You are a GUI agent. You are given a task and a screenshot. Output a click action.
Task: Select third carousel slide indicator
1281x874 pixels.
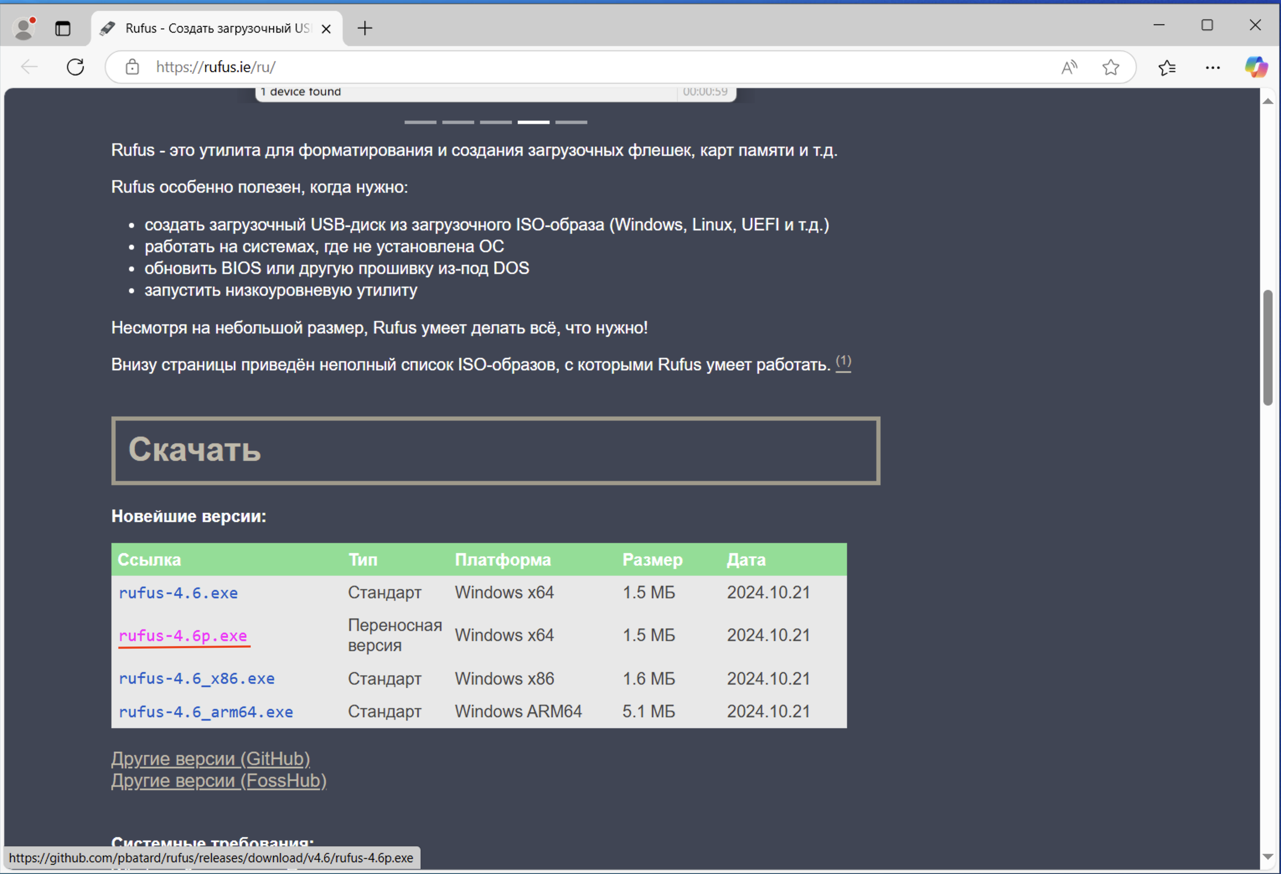coord(496,122)
